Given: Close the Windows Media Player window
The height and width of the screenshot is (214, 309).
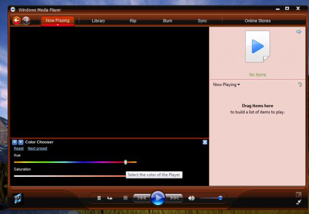Looking at the screenshot, I should pyautogui.click(x=298, y=9).
